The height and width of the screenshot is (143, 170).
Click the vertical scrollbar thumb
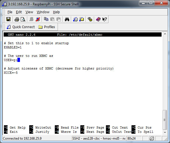[165, 120]
